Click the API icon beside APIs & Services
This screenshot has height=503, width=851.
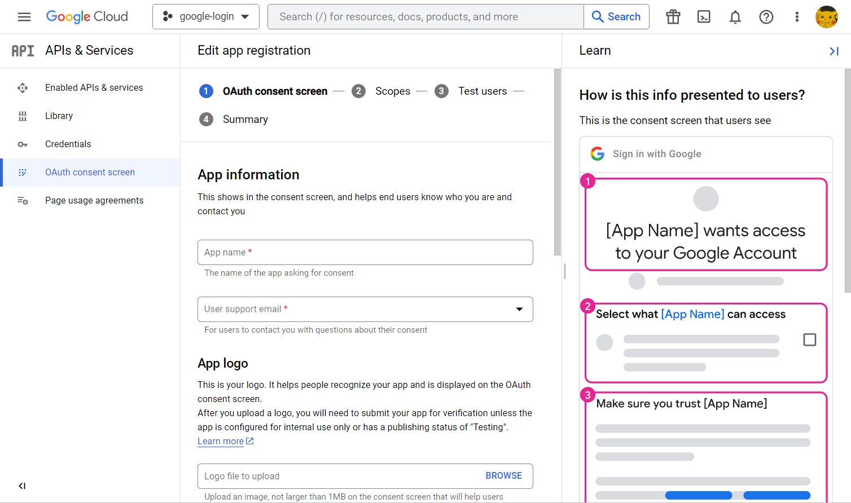click(23, 51)
